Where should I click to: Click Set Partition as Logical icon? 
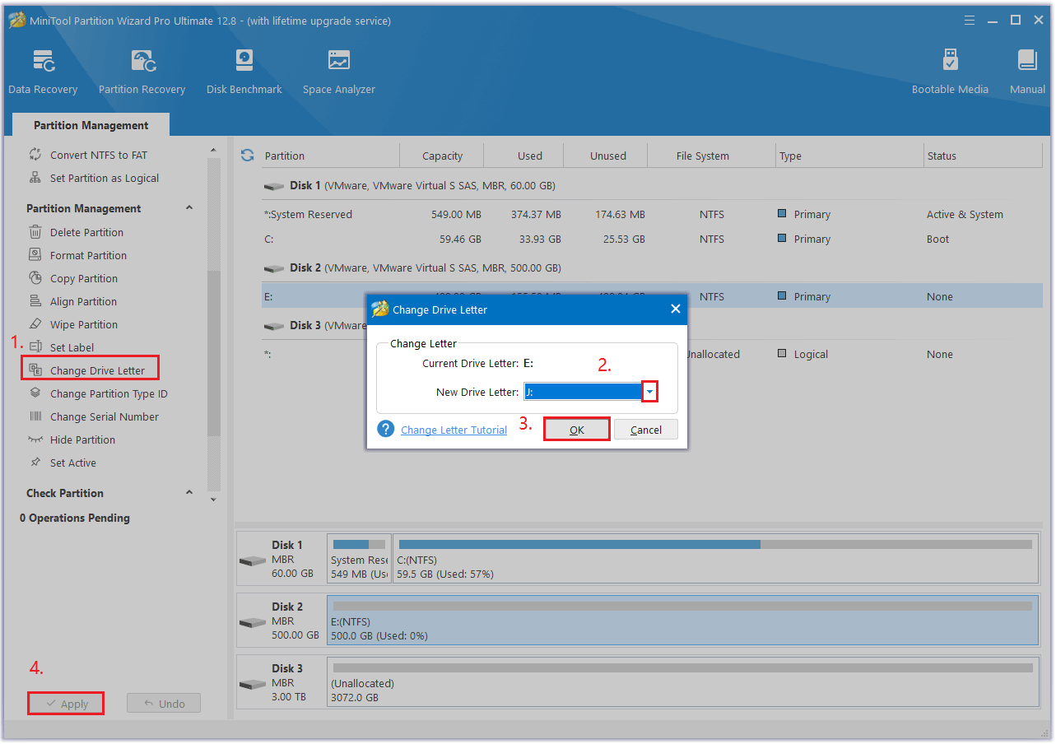pos(35,178)
